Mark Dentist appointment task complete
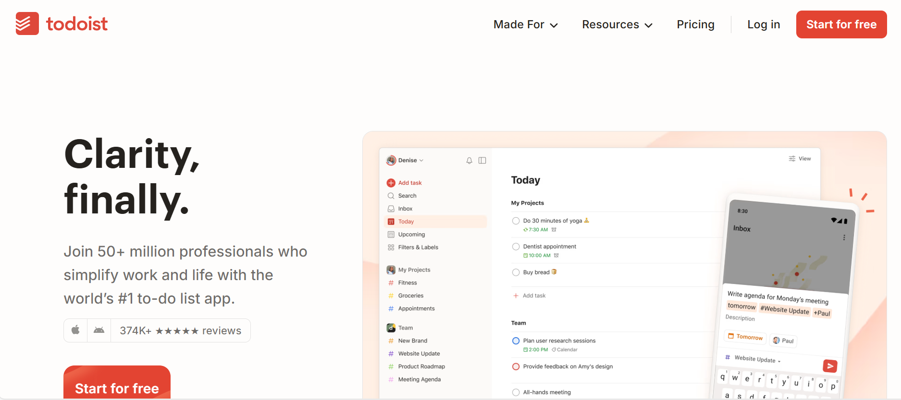Screen dimensions: 901x400 point(516,247)
